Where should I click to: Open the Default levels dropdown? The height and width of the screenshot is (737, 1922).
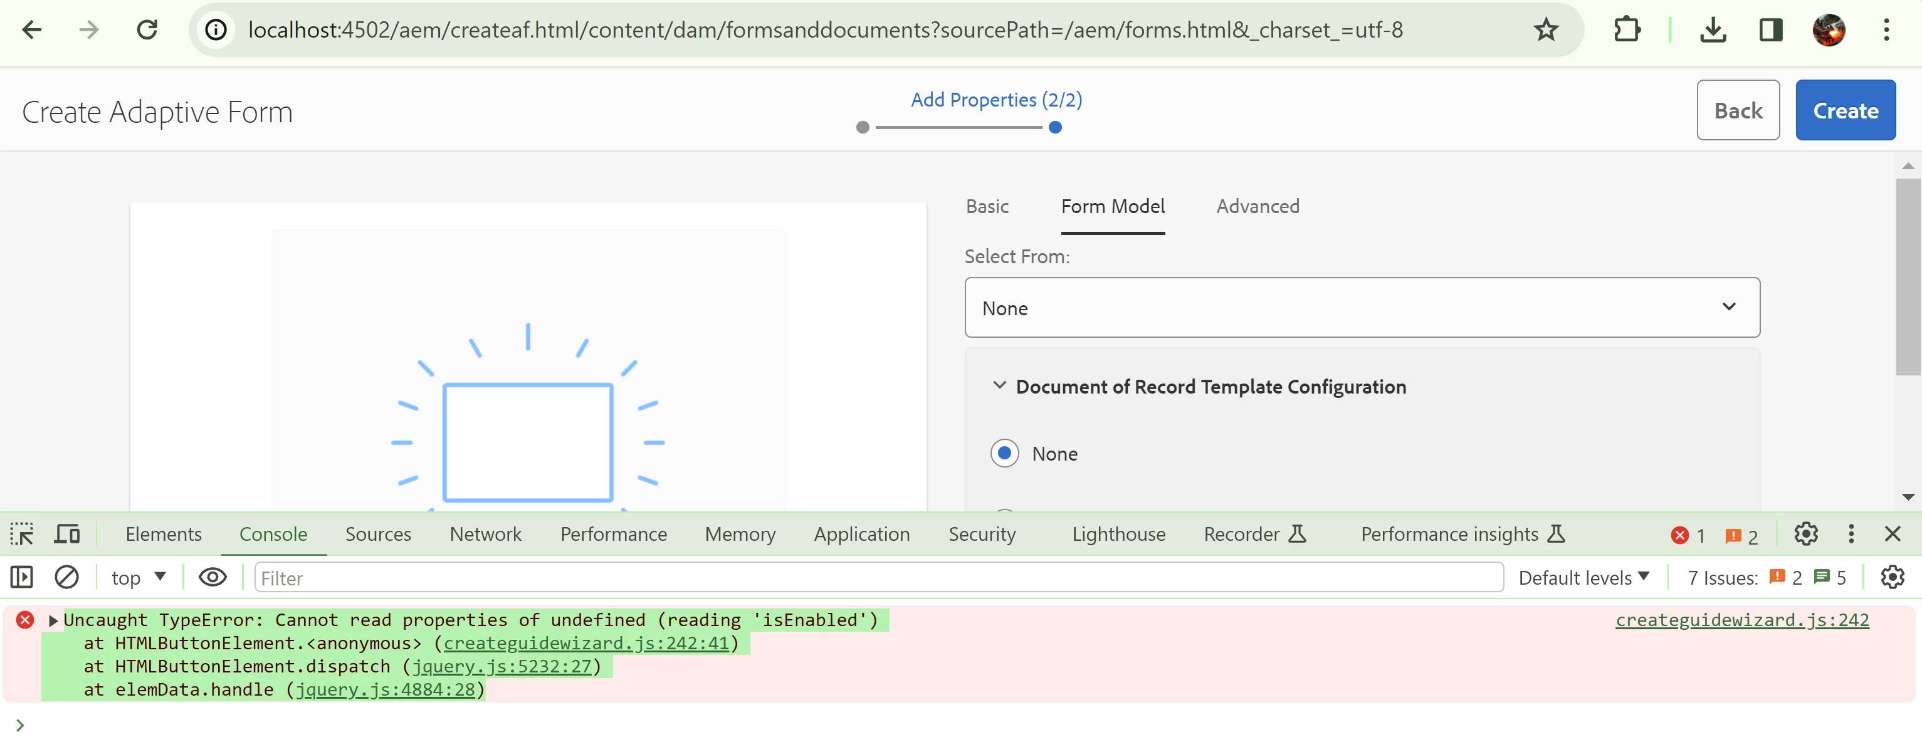click(1583, 577)
